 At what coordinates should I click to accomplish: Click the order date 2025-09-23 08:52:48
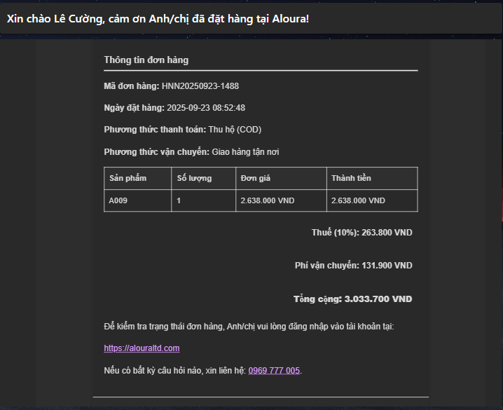[205, 108]
